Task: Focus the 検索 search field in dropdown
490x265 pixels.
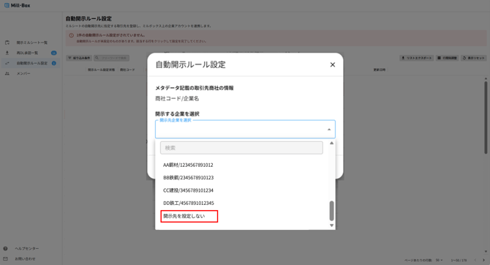Action: point(241,148)
